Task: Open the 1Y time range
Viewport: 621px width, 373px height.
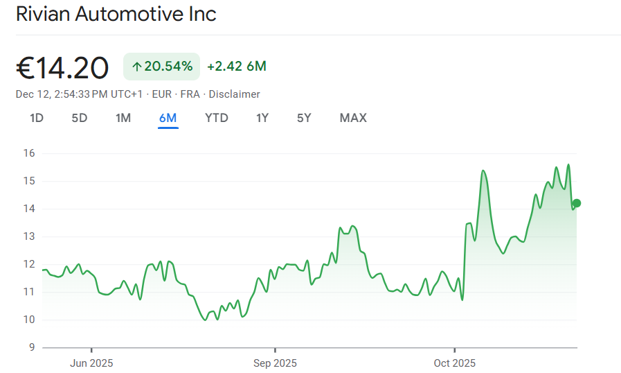Action: pos(262,118)
